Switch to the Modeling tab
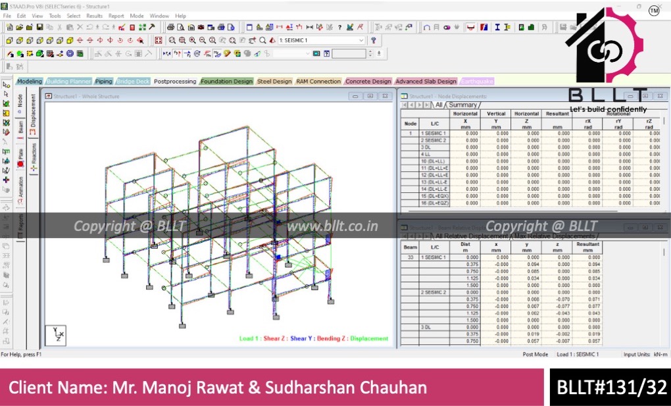The image size is (671, 406). (30, 82)
